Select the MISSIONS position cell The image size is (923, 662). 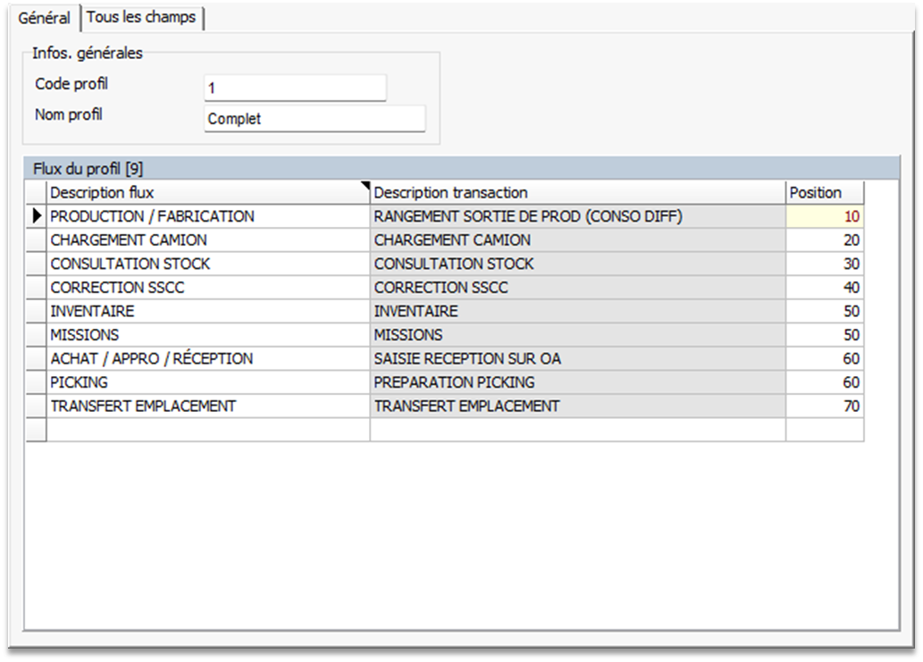(x=824, y=335)
